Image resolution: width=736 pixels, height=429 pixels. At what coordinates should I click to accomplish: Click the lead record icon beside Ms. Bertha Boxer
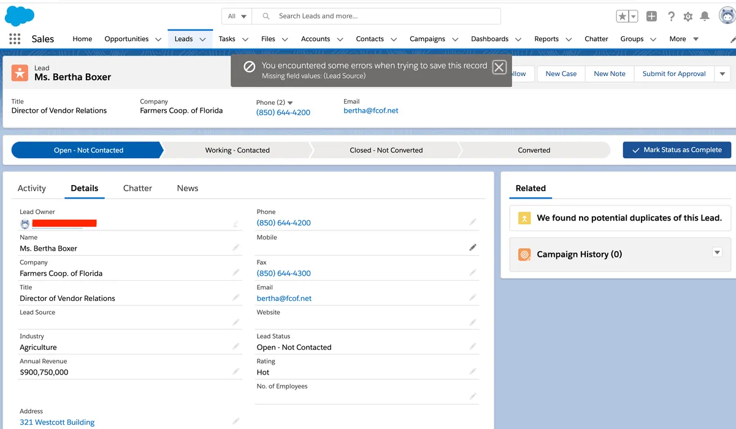click(x=20, y=73)
